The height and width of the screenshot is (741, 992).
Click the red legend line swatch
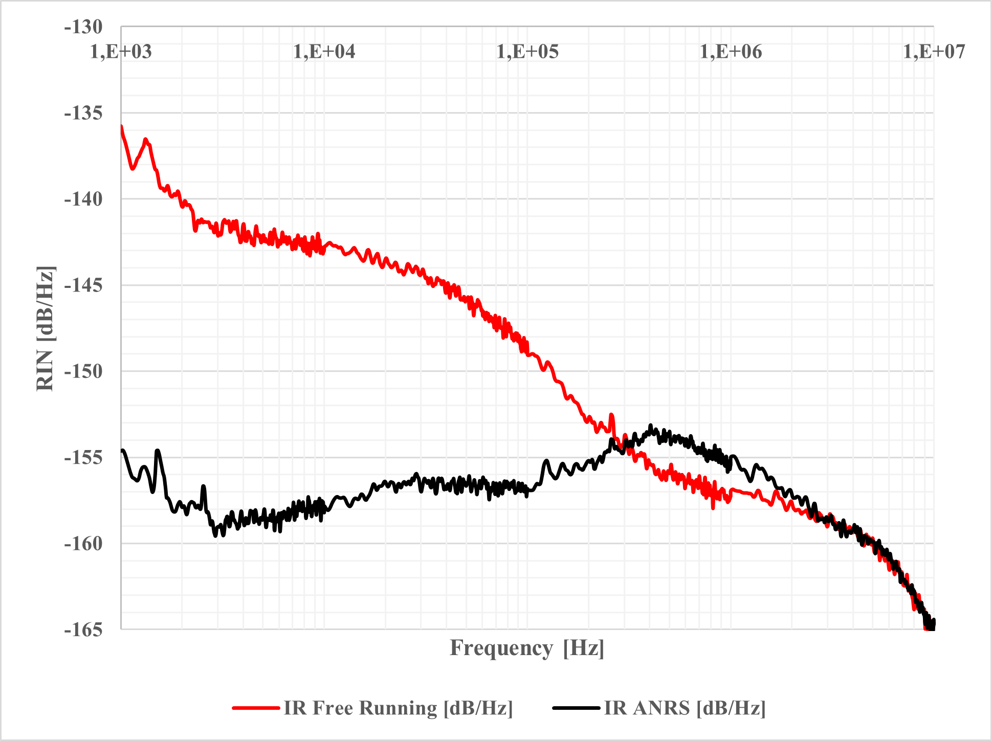point(256,708)
